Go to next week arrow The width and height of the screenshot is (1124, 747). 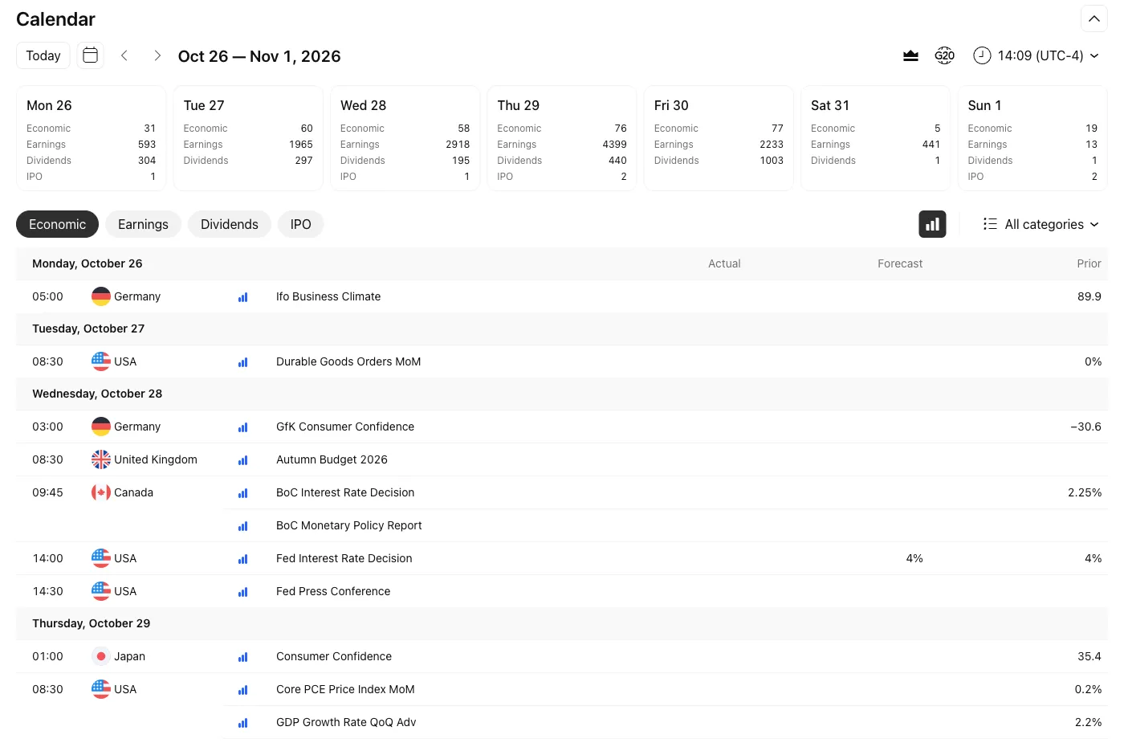157,55
